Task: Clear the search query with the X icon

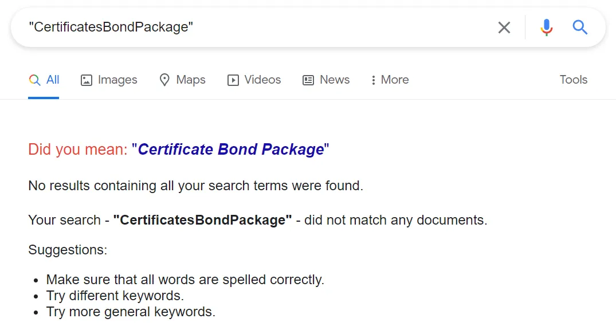Action: pos(504,27)
